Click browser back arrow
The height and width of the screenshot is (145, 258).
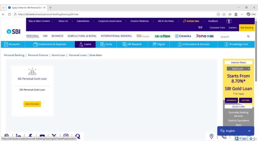[3, 14]
